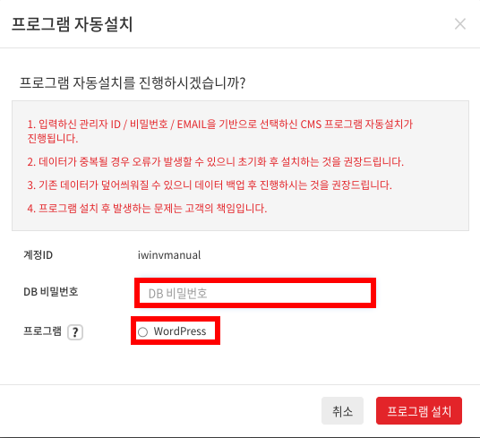Click the iwinvmanual account ID value
The height and width of the screenshot is (438, 480).
coord(169,255)
